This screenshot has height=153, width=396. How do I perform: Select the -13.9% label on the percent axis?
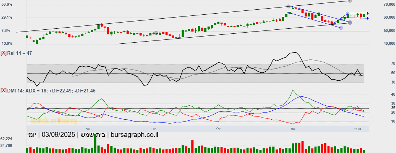[x=6, y=44]
